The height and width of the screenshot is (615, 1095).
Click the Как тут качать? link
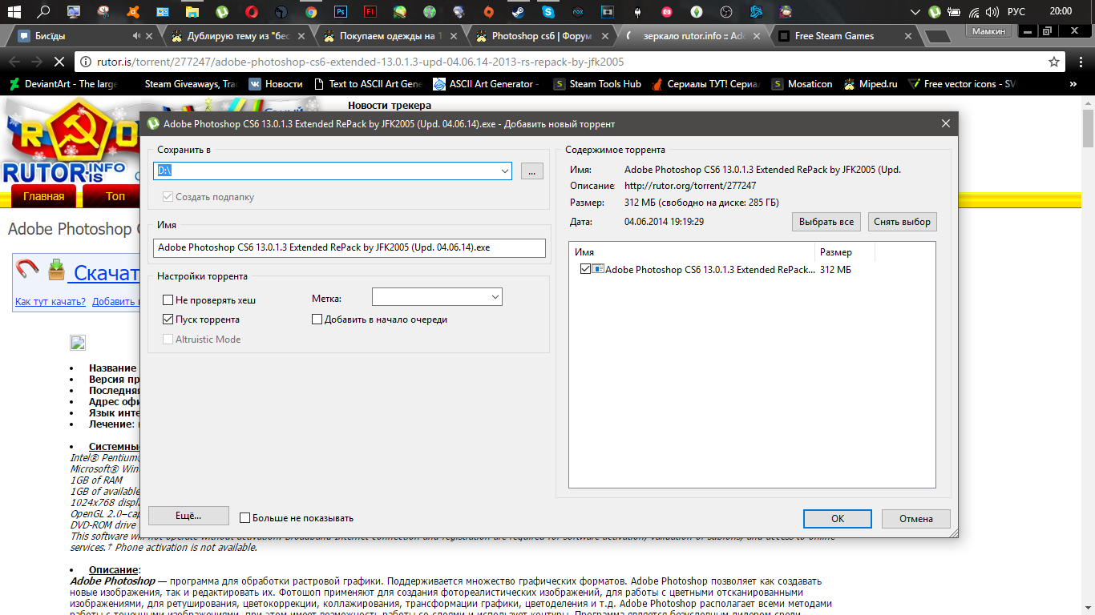pyautogui.click(x=51, y=302)
